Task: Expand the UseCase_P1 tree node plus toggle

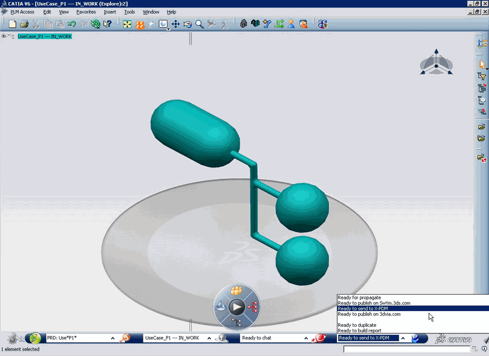Action: 4,36
